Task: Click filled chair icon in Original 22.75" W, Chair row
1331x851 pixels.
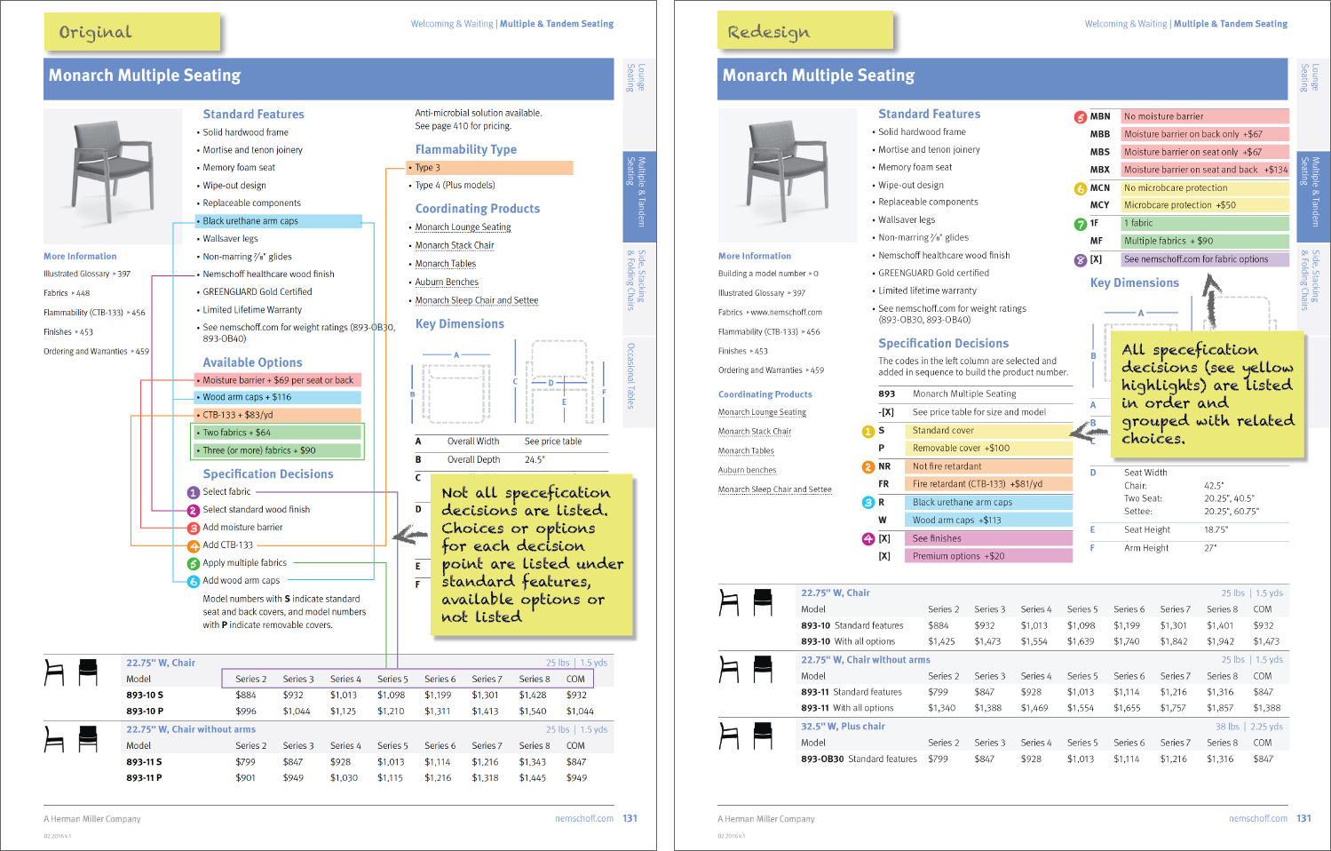Action: click(x=88, y=672)
